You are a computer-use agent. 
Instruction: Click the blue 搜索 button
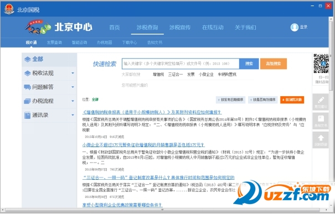click(x=249, y=64)
